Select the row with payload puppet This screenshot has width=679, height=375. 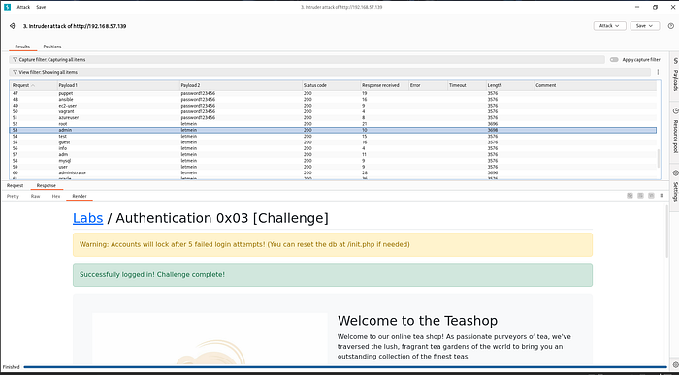333,93
